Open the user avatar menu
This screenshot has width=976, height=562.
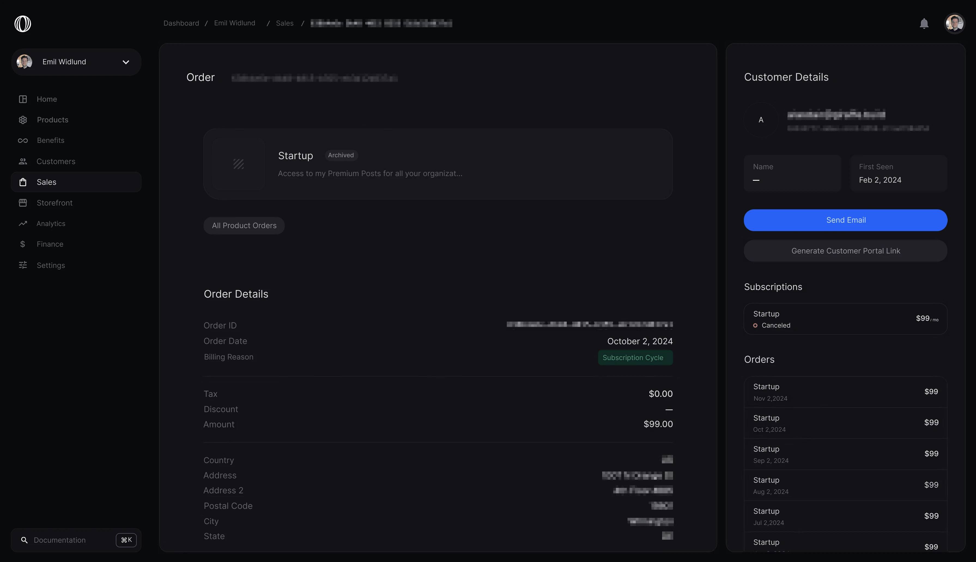(x=954, y=23)
